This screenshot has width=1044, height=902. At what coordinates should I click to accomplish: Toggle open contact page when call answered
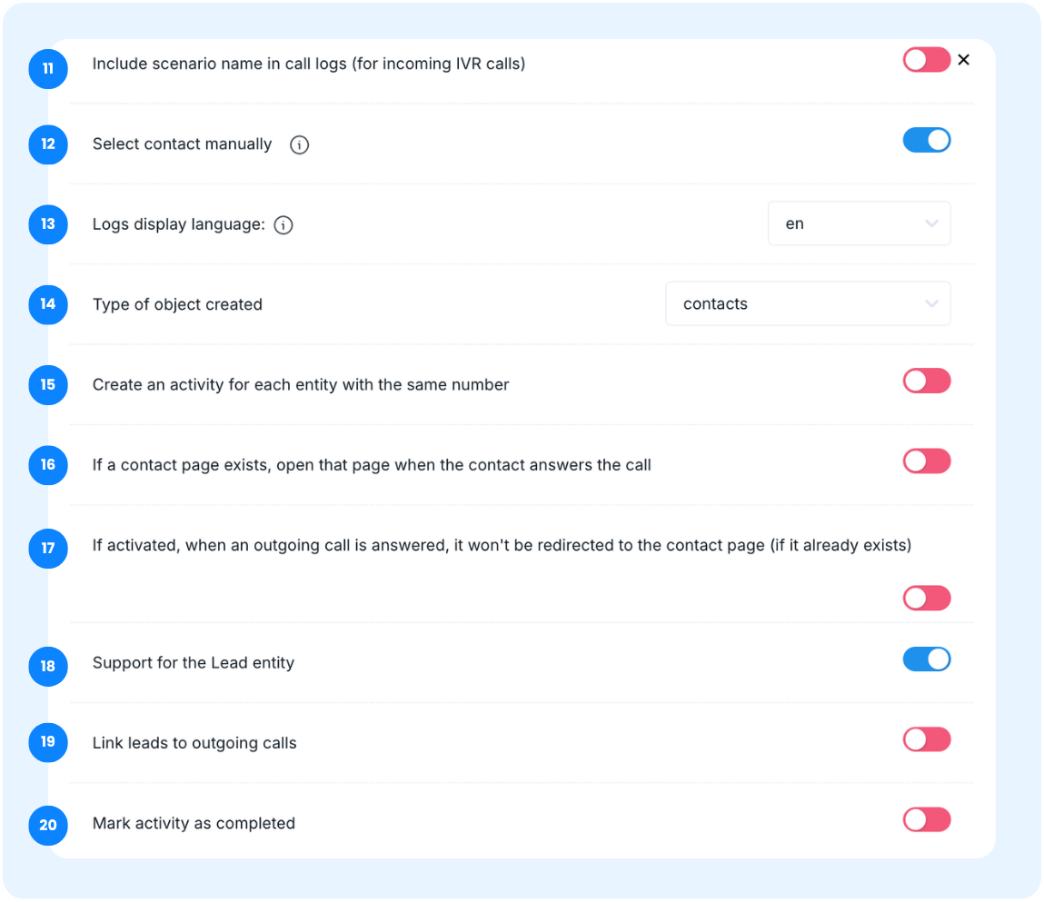[x=926, y=461]
